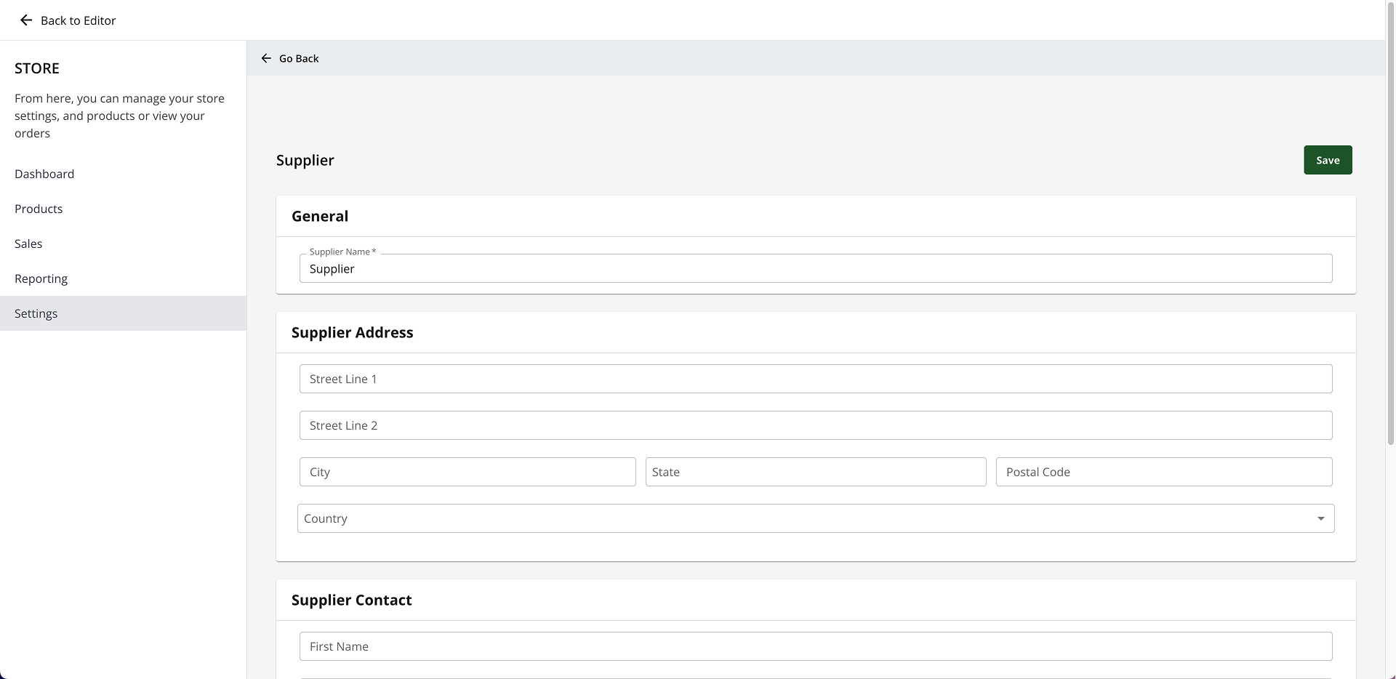Click the Street Line 1 field

click(x=816, y=379)
